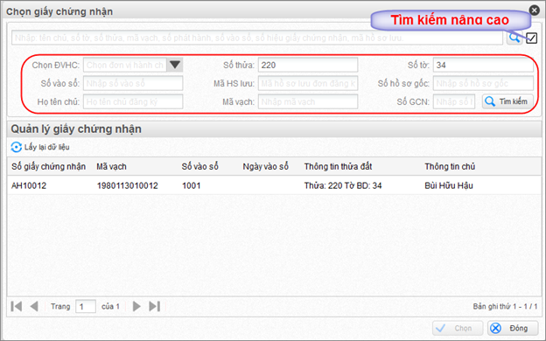Click barcode cell 1980113010012
546x341 pixels.
pos(127,185)
